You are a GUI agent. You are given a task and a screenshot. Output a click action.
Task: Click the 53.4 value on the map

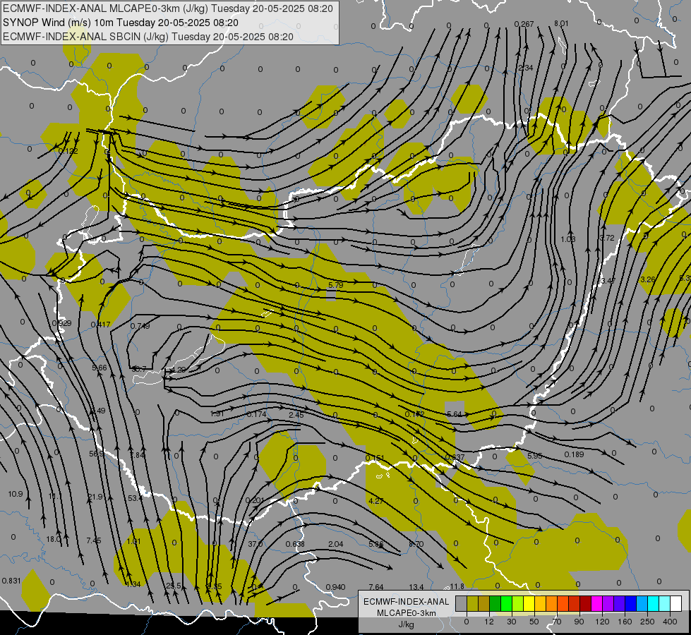tap(136, 498)
